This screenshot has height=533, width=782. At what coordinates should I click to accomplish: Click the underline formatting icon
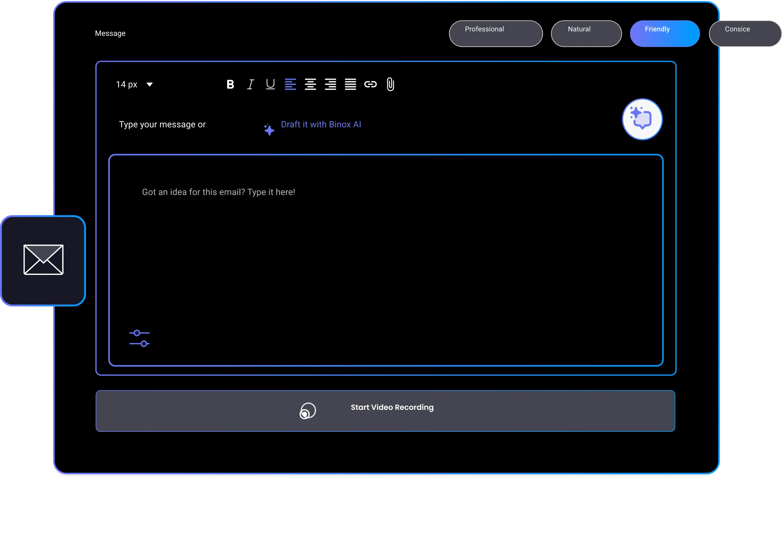tap(270, 84)
